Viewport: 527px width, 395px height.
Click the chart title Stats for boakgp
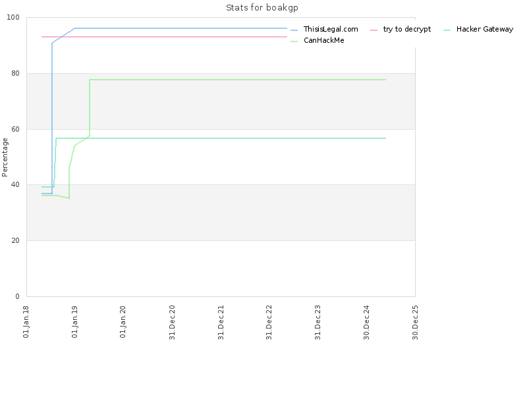point(262,8)
